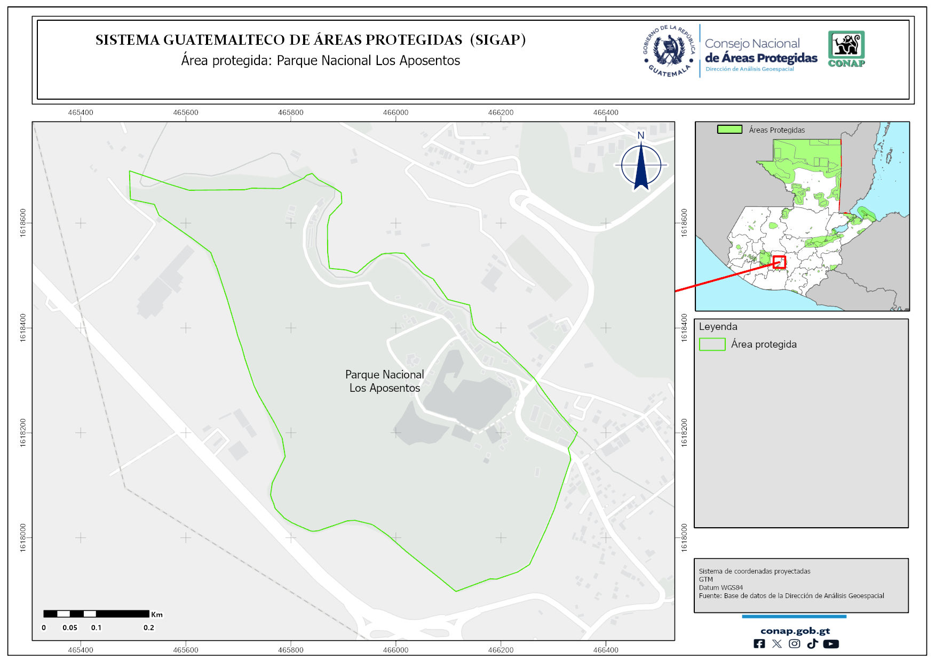Screen dimensions: 936x661
Task: Click the Leyenda heading
Action: (x=718, y=326)
